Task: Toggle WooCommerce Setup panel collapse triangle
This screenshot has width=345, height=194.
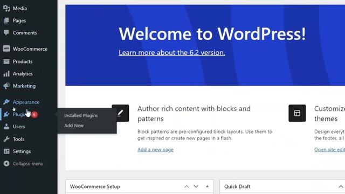Action: click(x=207, y=186)
